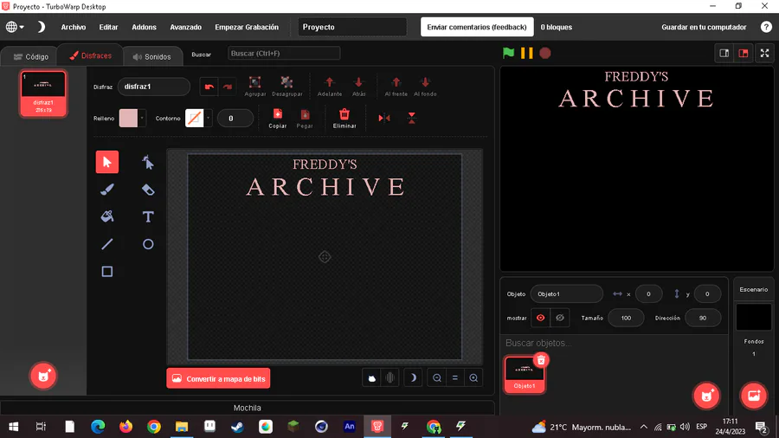The height and width of the screenshot is (438, 779).
Task: Click Enviar comentarios (feedback) button
Action: [x=477, y=27]
